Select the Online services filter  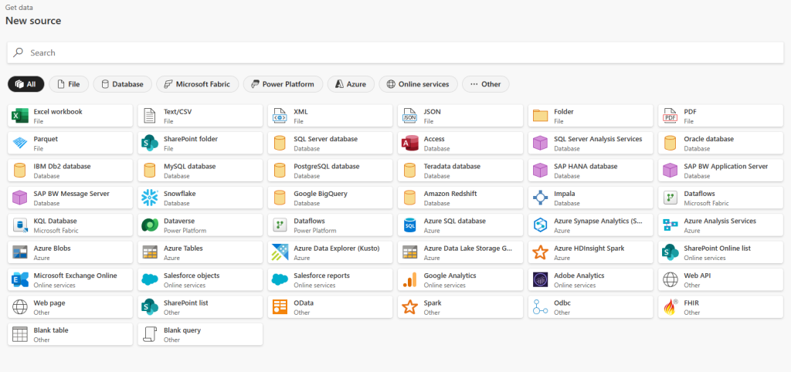point(419,84)
